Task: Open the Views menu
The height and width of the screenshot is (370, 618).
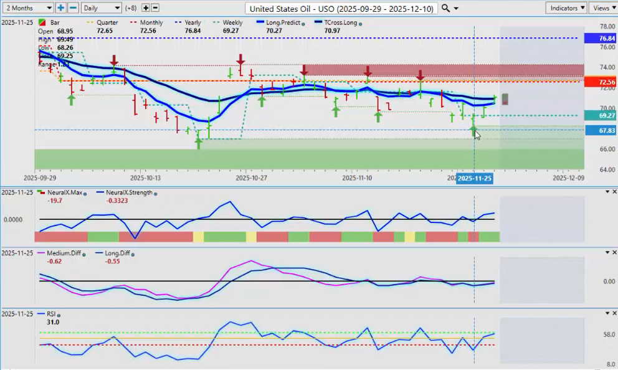Action: [603, 8]
